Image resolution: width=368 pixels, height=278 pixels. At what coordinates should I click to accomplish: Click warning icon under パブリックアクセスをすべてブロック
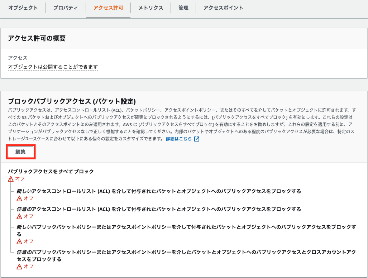point(10,179)
